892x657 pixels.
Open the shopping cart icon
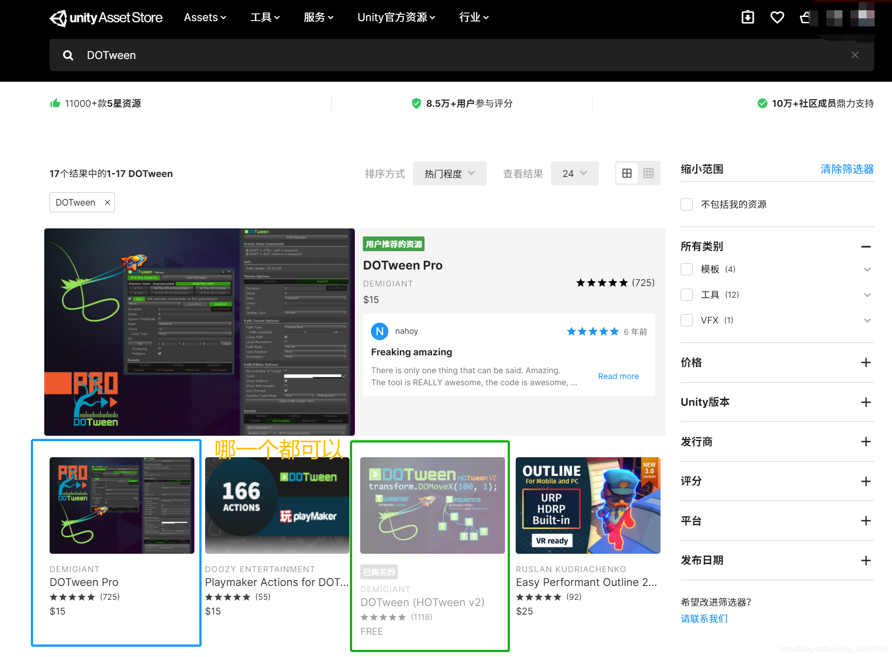tap(805, 17)
